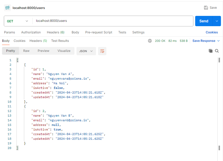Search the response with the magnifier icon
223x161 pixels.
point(217,51)
